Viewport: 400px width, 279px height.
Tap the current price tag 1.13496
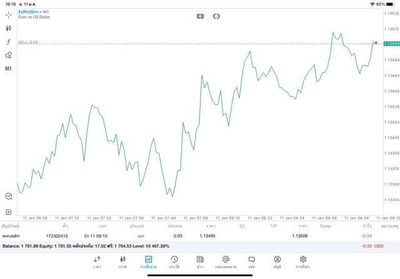[392, 44]
